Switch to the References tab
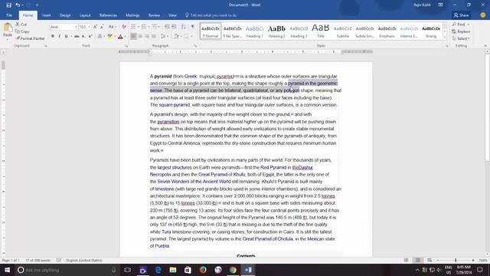This screenshot has height=276, width=490. (x=108, y=15)
